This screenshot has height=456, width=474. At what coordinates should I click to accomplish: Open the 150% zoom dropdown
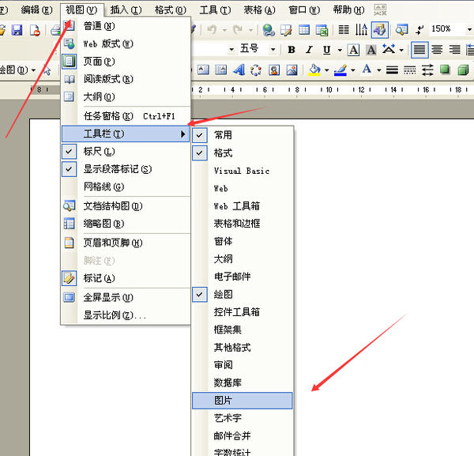[469, 29]
